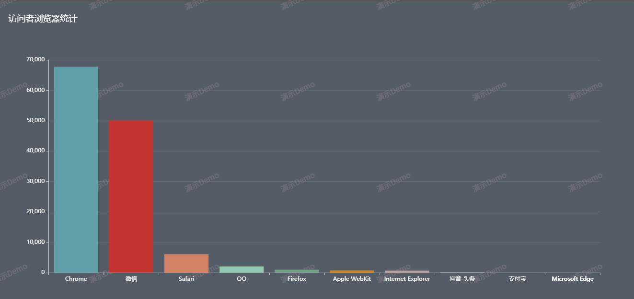The image size is (634, 299).
Task: Select the 微信 axis label
Action: pyautogui.click(x=131, y=279)
